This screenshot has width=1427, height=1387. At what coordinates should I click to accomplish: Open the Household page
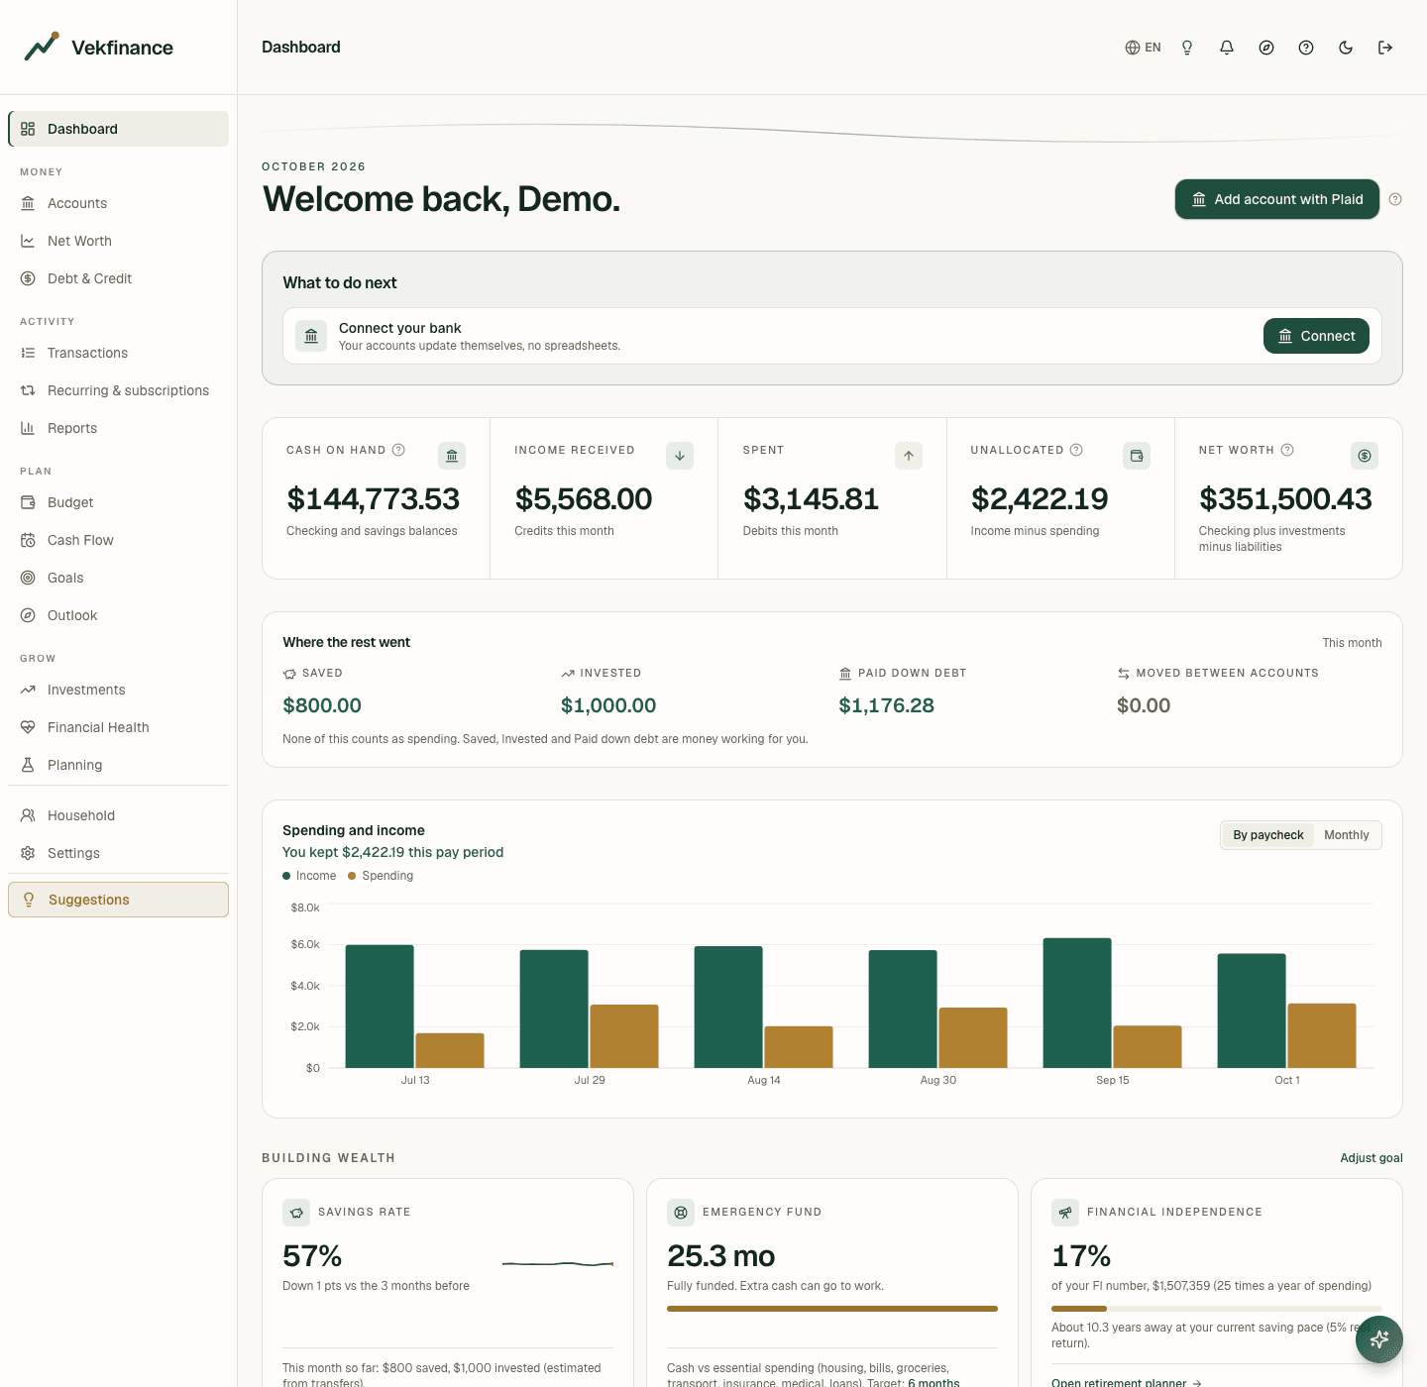118,815
